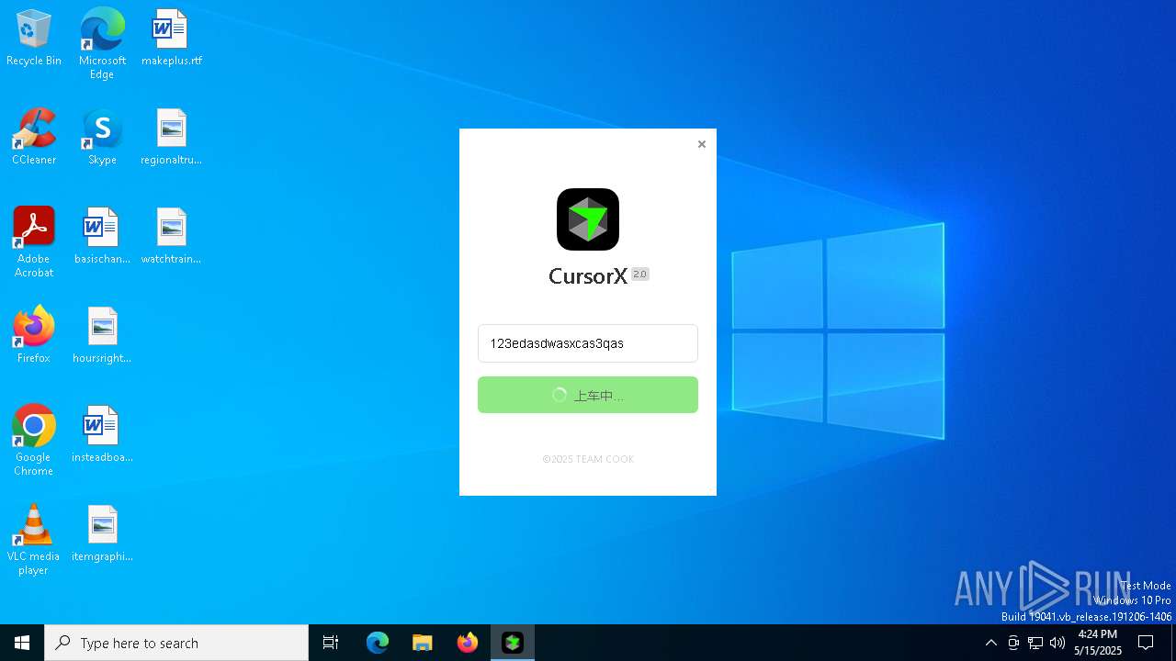Select the insteadboa... Word document
Image resolution: width=1176 pixels, height=661 pixels.
point(102,435)
